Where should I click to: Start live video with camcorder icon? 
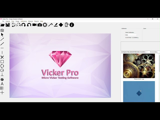point(34,25)
